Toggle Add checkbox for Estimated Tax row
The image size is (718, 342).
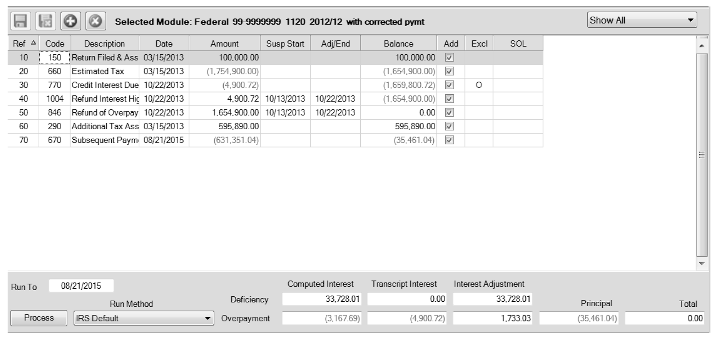449,71
